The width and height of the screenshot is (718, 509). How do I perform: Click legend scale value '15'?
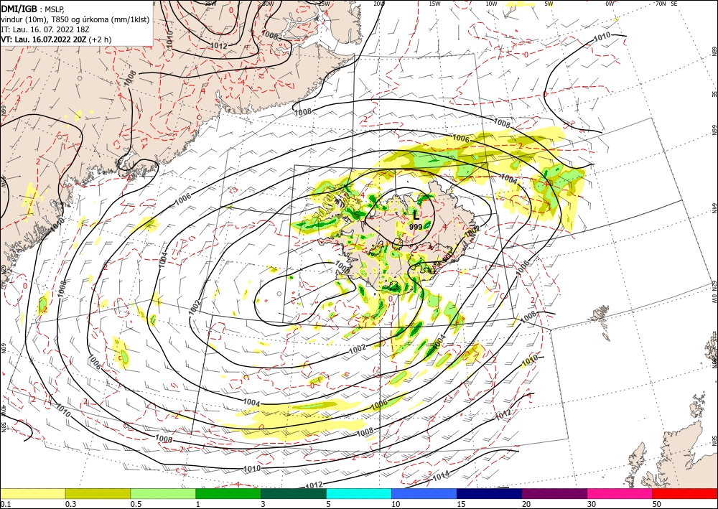pos(461,504)
